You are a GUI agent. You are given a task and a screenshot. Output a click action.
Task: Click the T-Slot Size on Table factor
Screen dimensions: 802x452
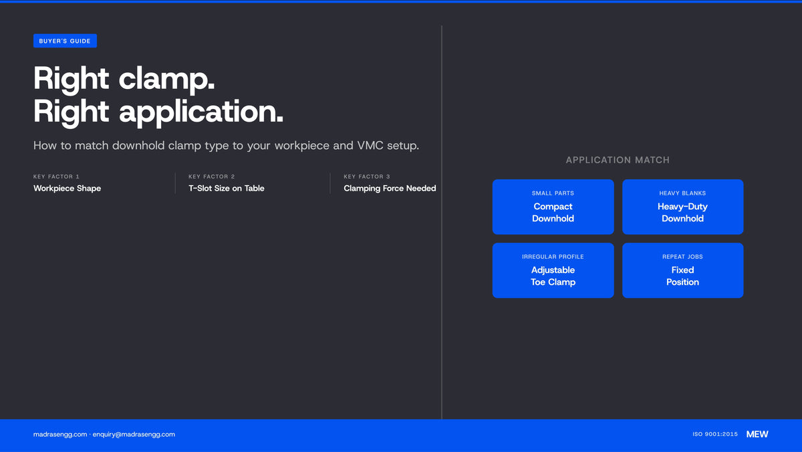point(227,189)
